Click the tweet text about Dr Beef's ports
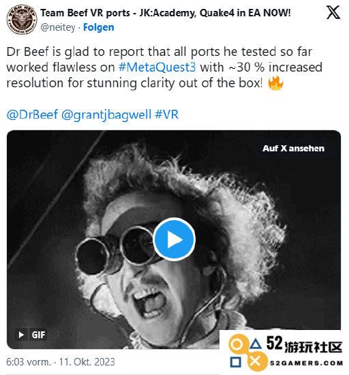Viewport: 349px width, 375px height. pos(164,67)
